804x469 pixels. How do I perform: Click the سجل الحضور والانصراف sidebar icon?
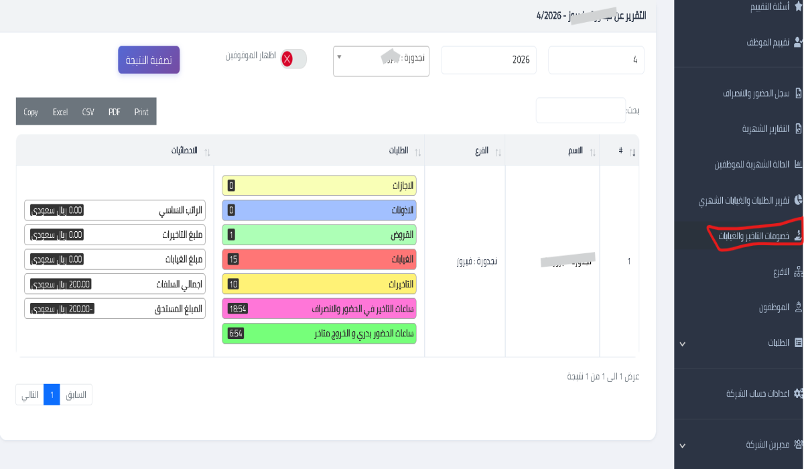point(797,92)
